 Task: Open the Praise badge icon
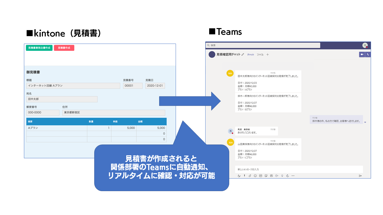[x=282, y=176]
